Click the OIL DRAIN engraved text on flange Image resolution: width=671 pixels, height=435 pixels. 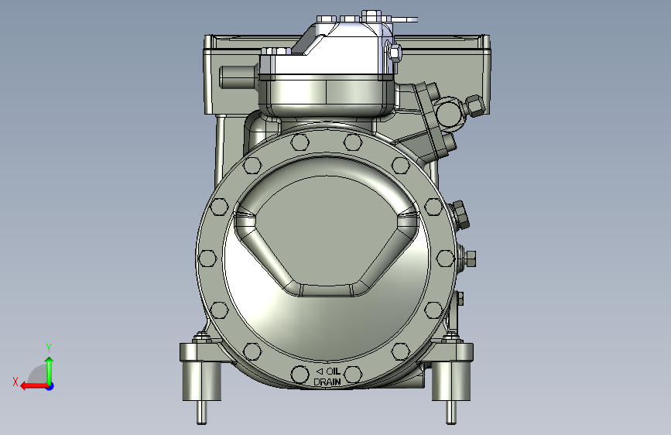point(327,376)
